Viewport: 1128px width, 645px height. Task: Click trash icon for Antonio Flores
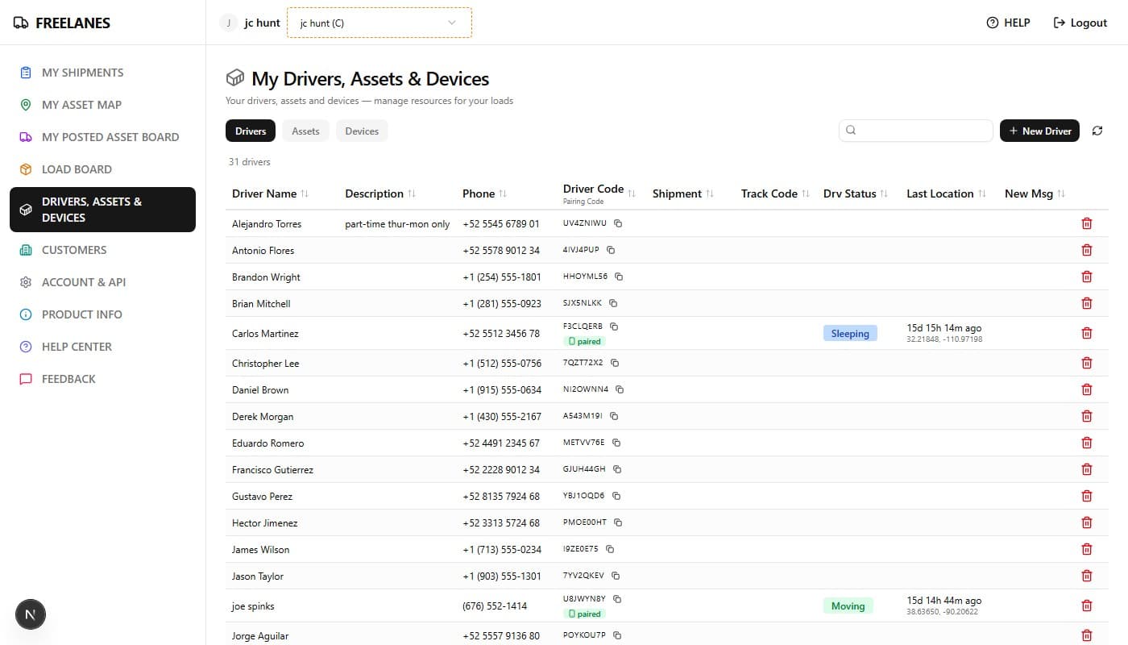click(x=1086, y=250)
